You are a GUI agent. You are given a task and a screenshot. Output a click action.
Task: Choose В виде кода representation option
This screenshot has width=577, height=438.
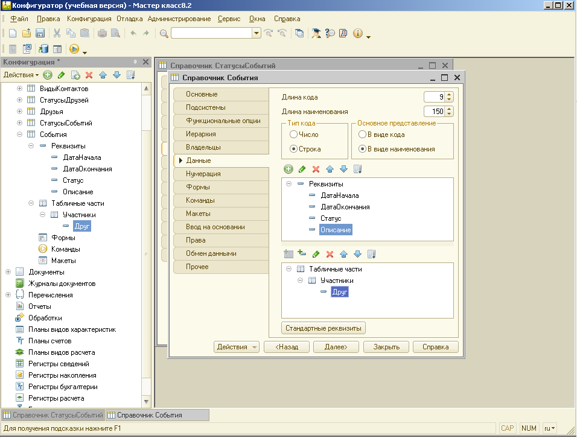(x=363, y=135)
